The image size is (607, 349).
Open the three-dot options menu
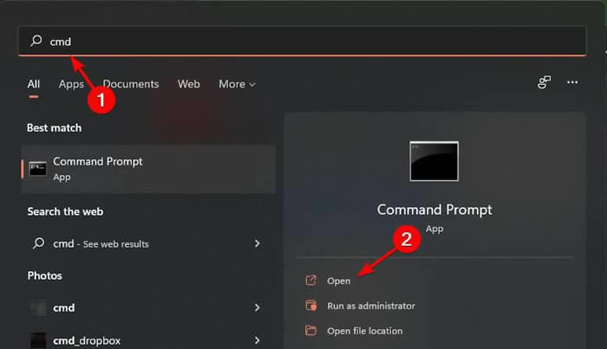coord(572,82)
